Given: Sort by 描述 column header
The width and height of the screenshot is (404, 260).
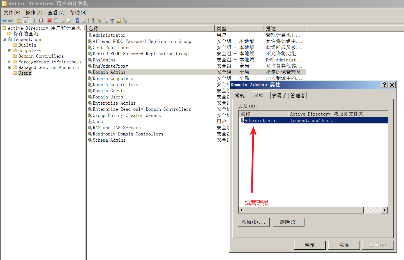Looking at the screenshot, I should point(285,28).
